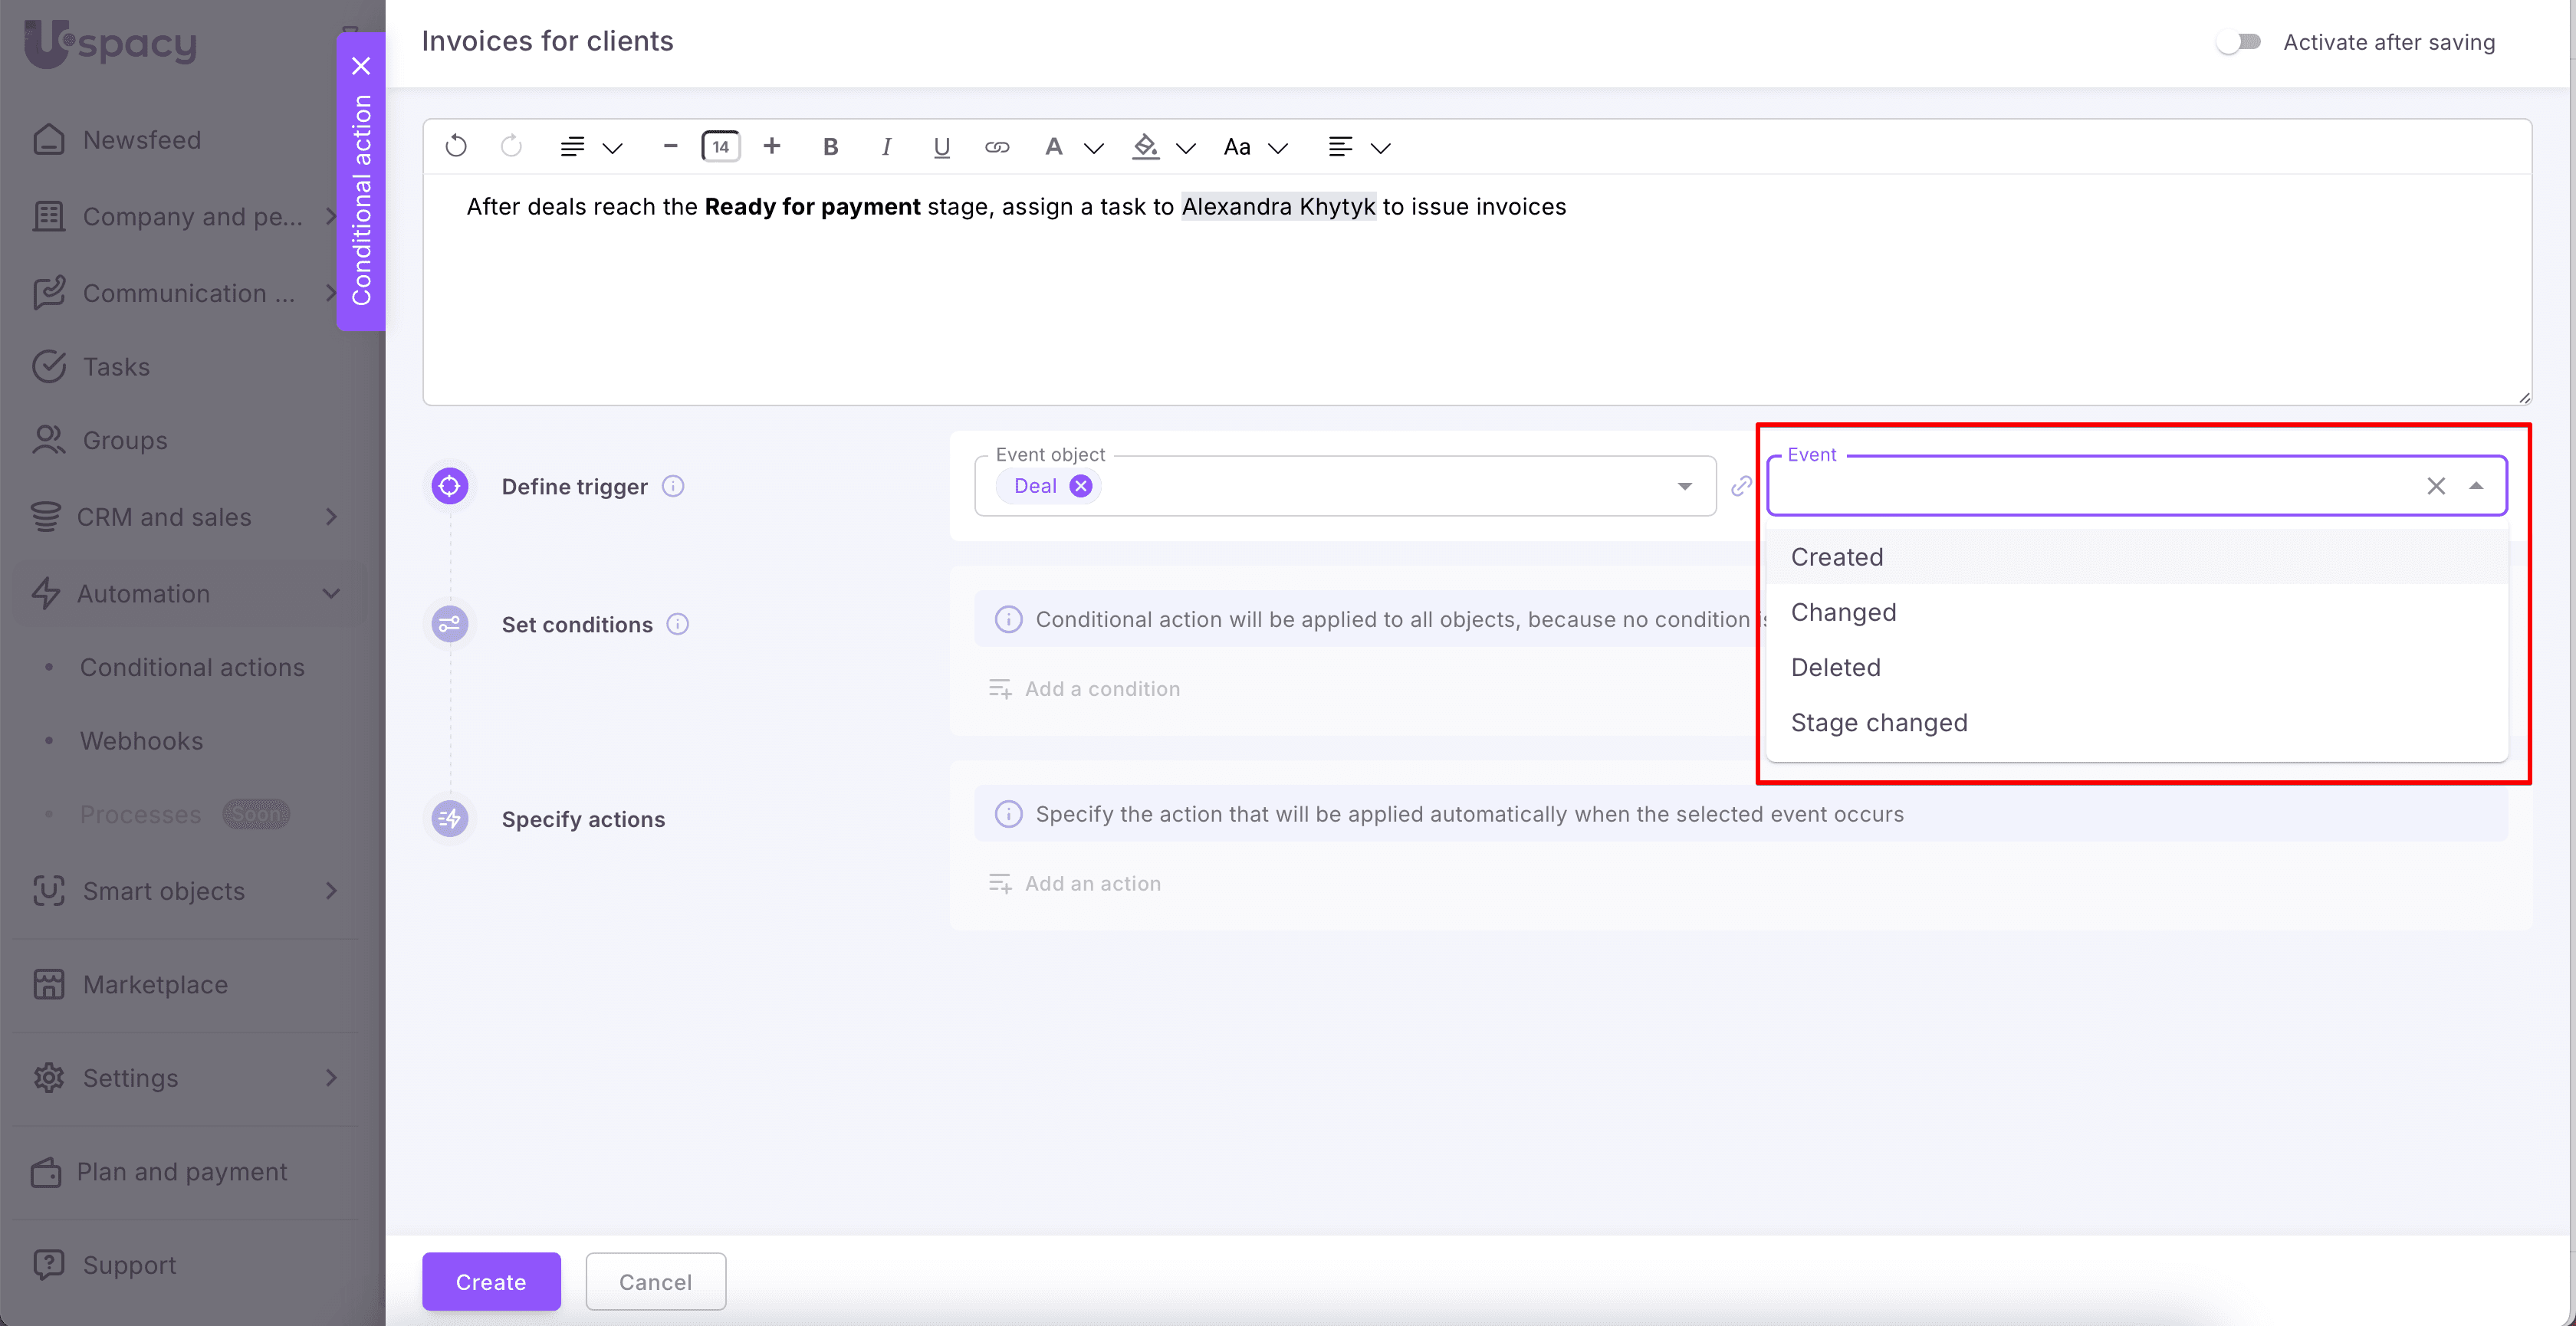Clear the Event field with X icon
This screenshot has width=2576, height=1326.
coord(2436,486)
